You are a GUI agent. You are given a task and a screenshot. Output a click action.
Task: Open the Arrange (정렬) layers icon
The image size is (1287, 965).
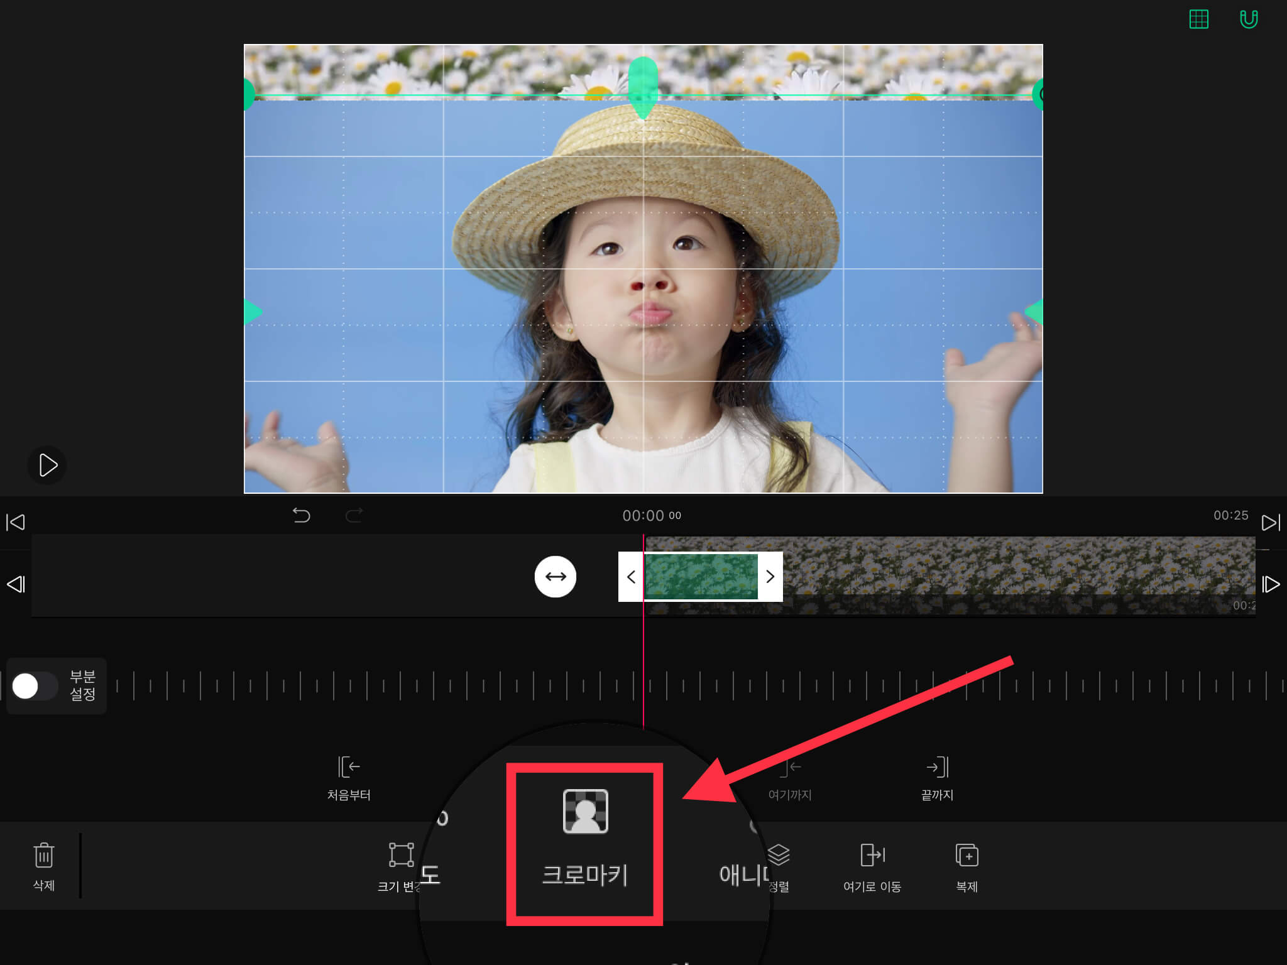(779, 856)
